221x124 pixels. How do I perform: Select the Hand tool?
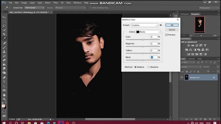point(4,95)
